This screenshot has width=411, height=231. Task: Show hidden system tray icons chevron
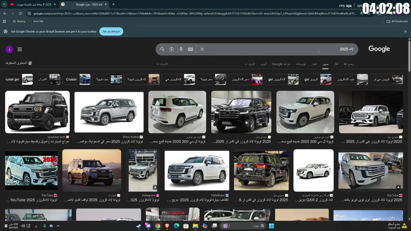(x=58, y=226)
